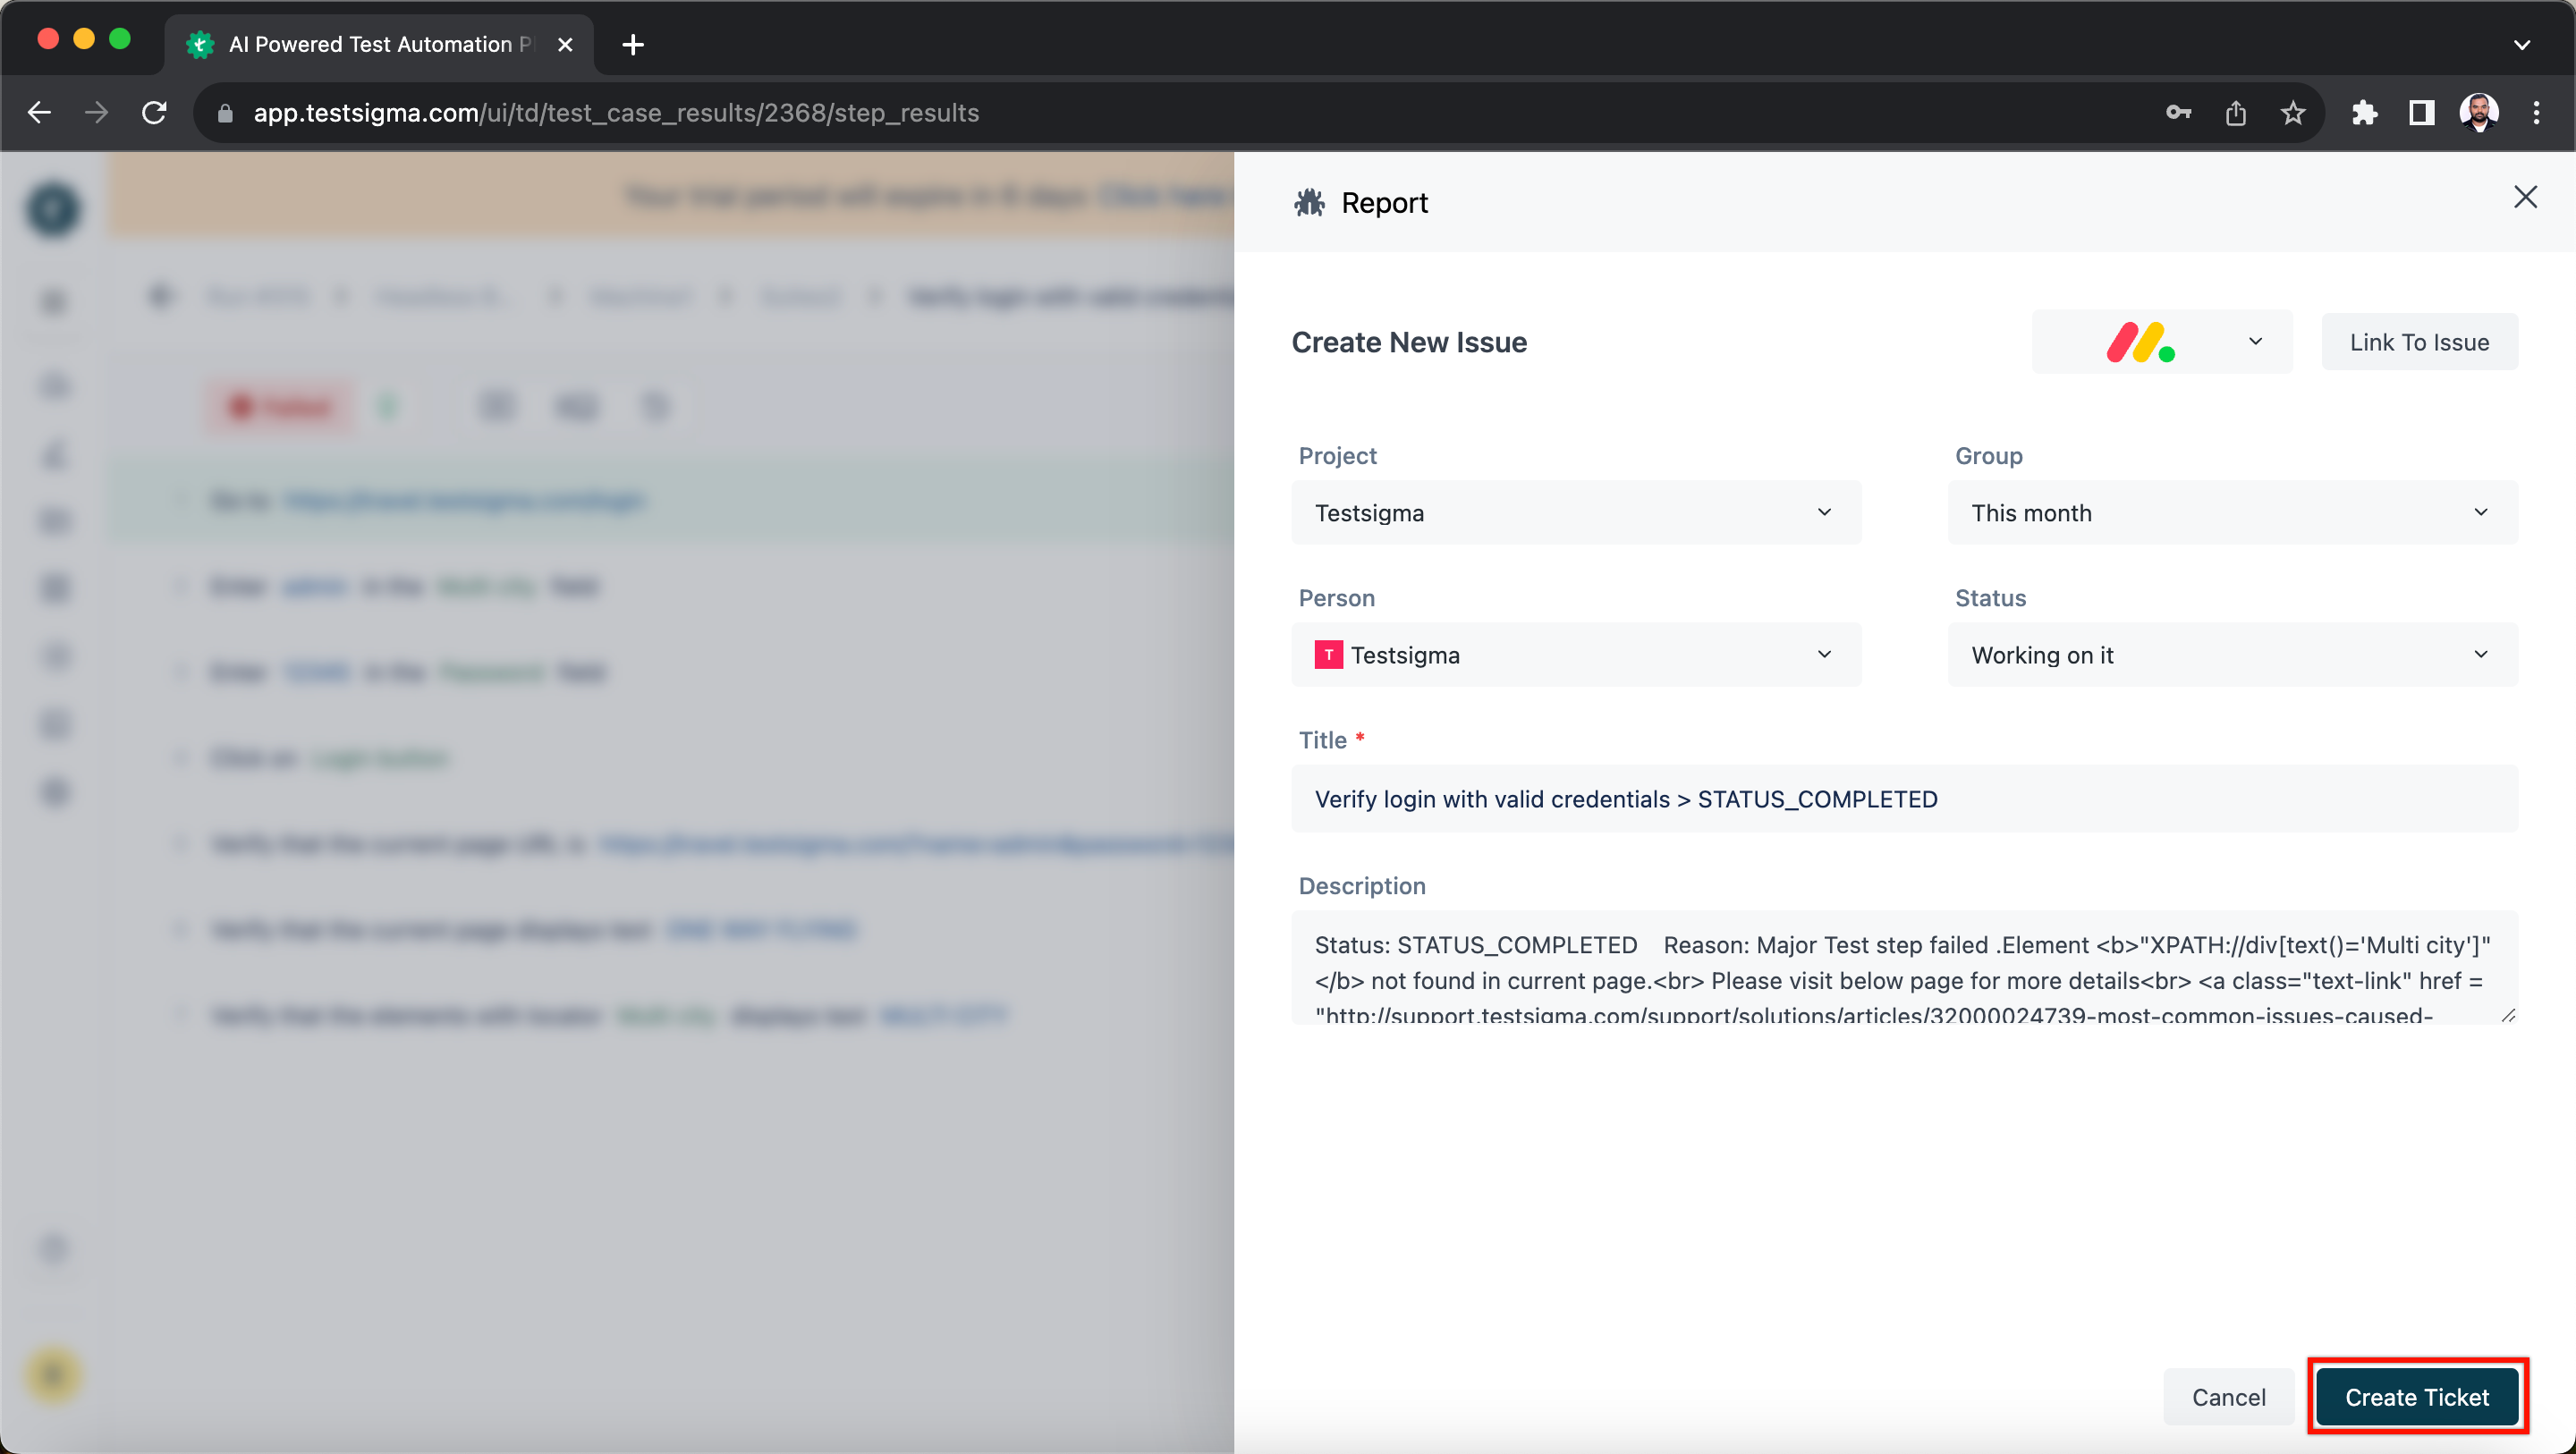Click the 'Cancel' button

pos(2229,1398)
